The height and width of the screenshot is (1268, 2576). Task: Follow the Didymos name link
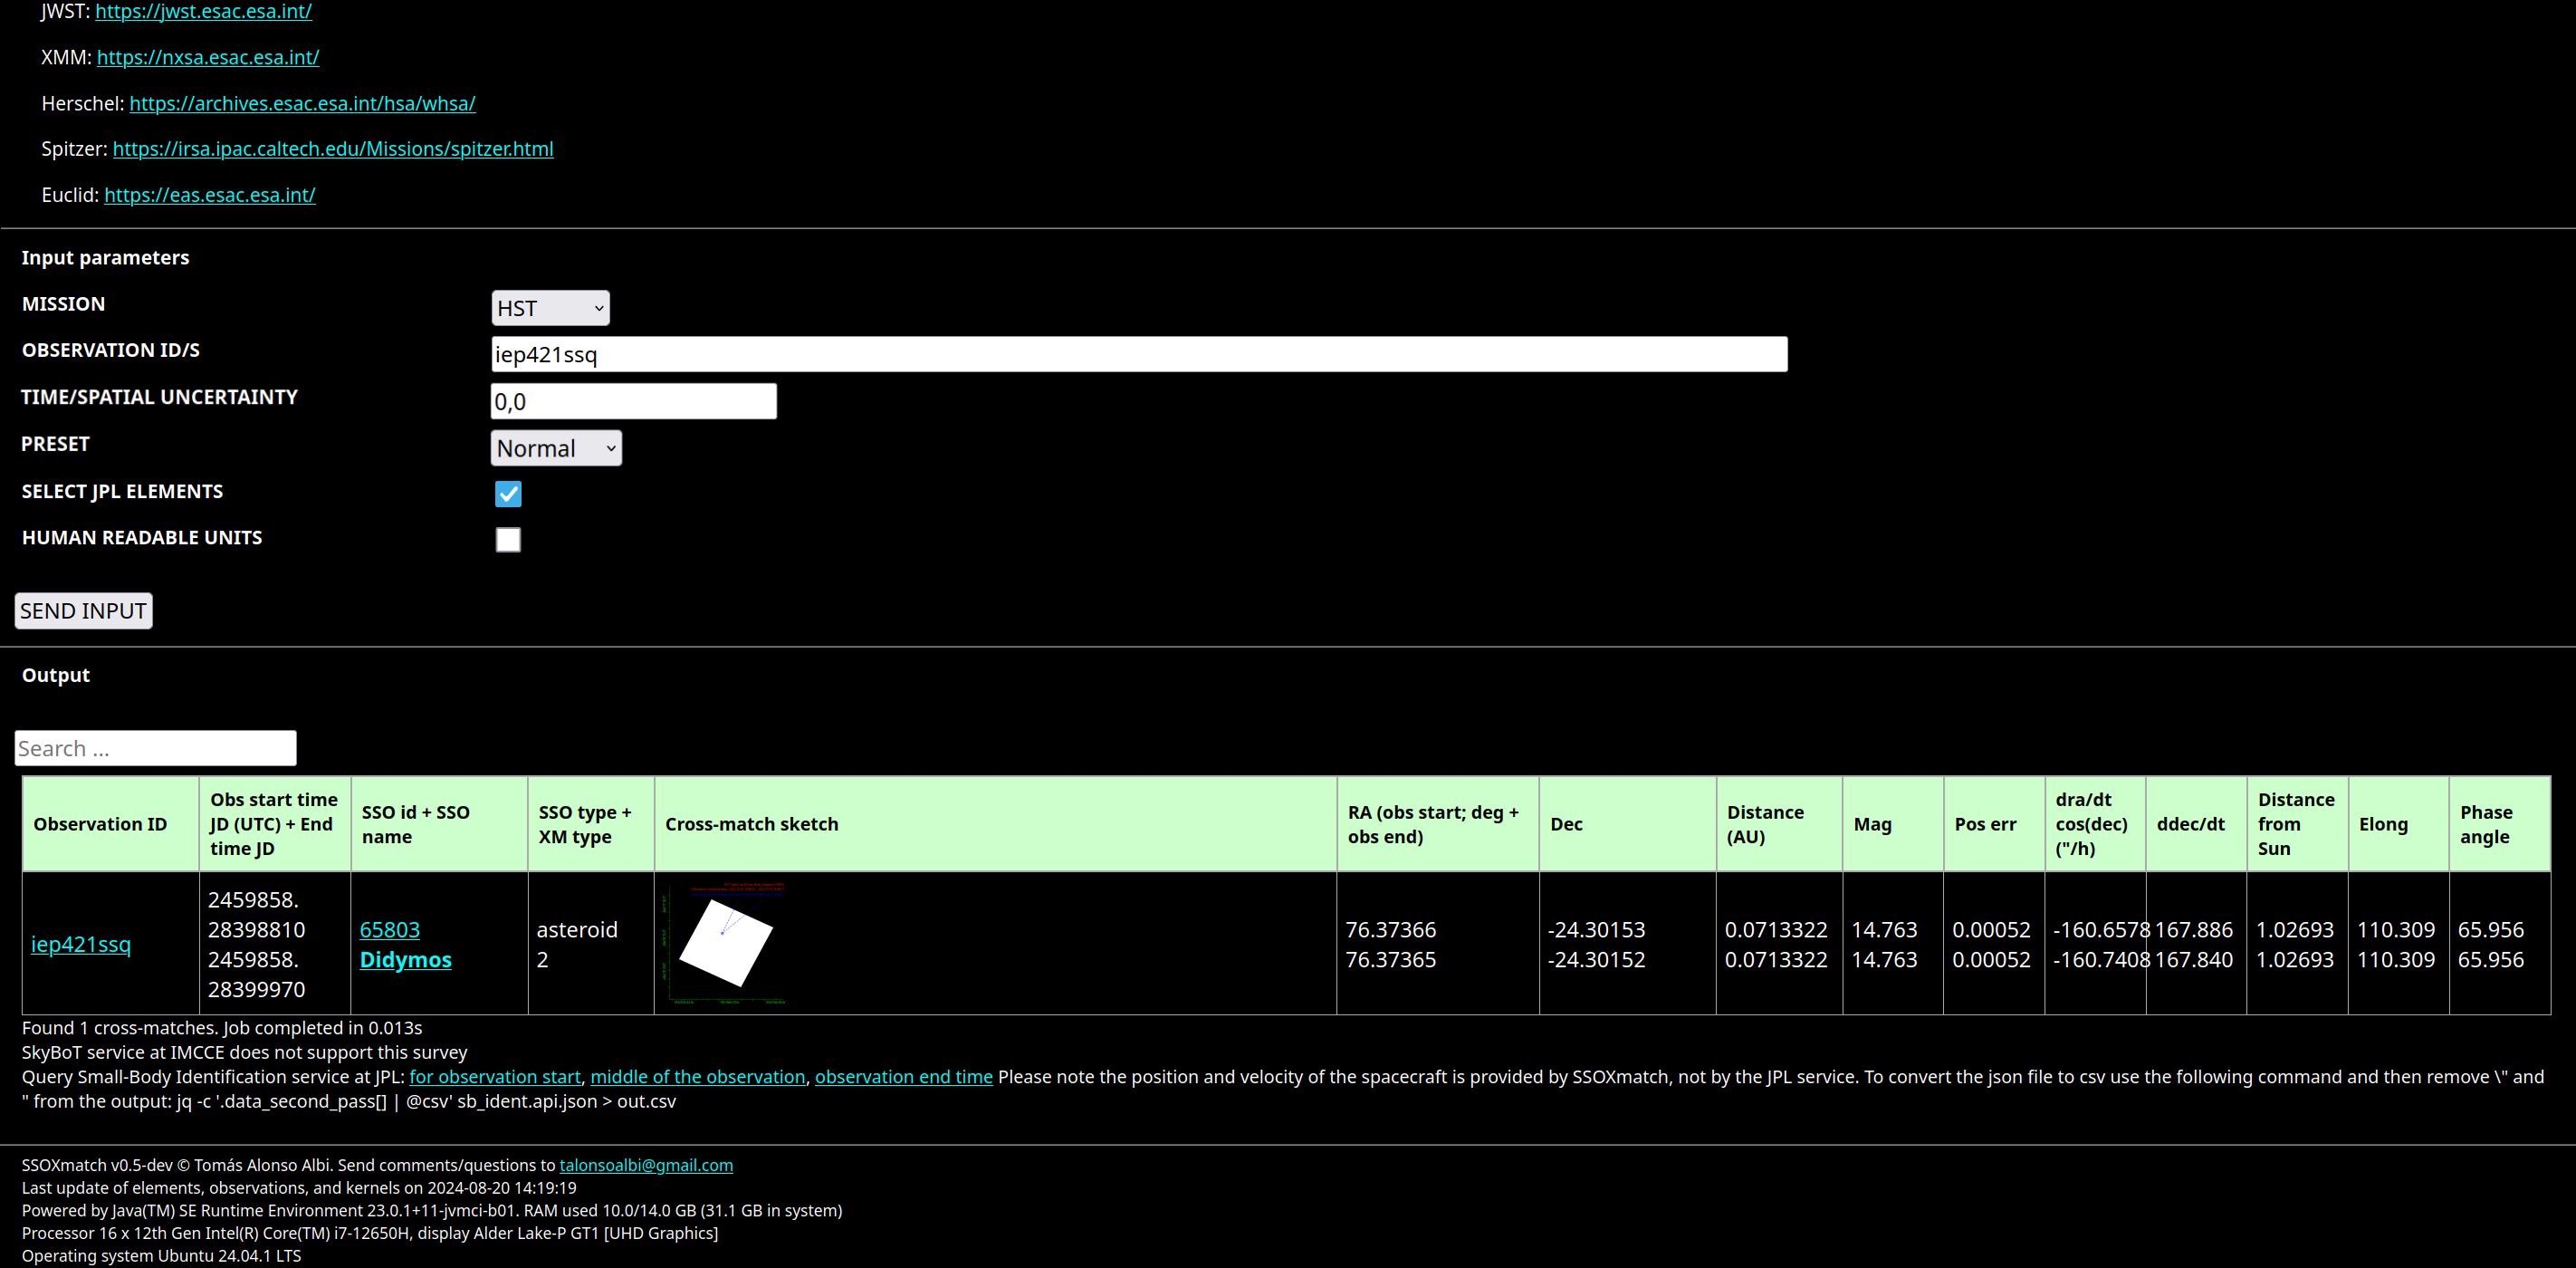[x=405, y=959]
